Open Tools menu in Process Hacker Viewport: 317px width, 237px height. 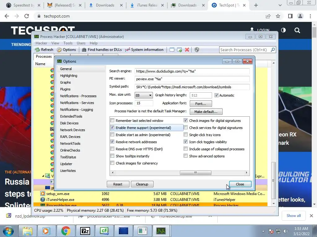(68, 43)
